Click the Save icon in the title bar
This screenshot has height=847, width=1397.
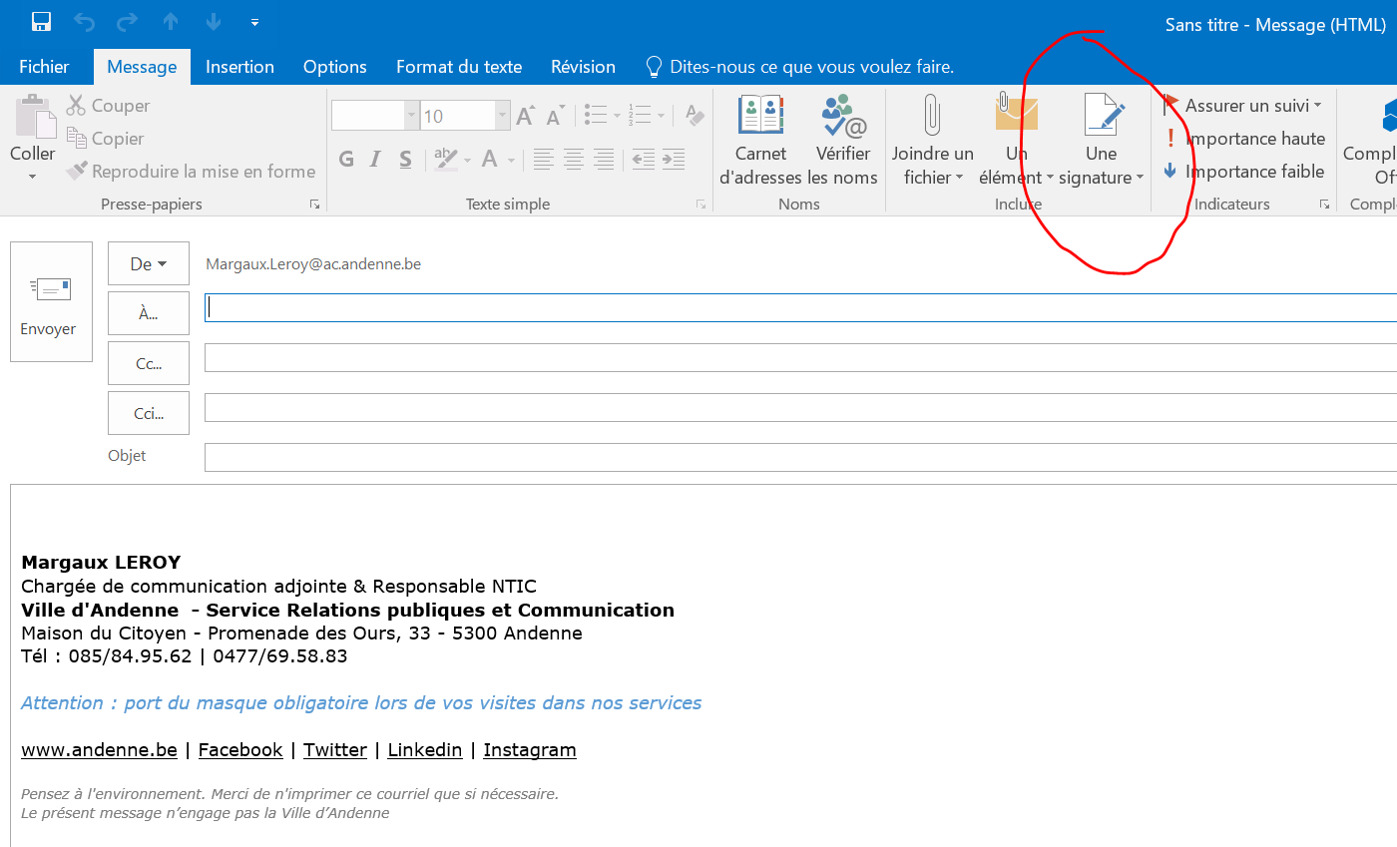pyautogui.click(x=41, y=22)
